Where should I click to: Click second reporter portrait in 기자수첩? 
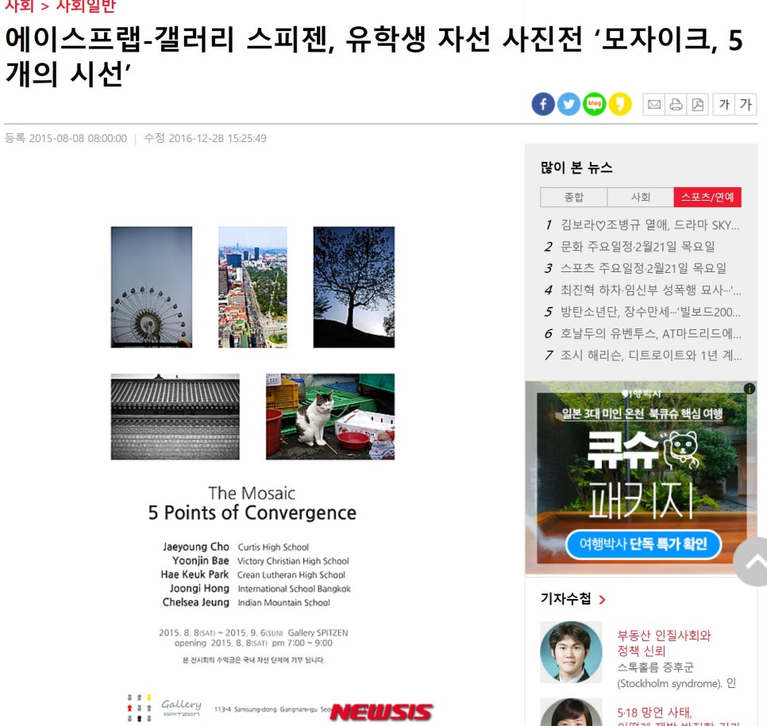(571, 713)
